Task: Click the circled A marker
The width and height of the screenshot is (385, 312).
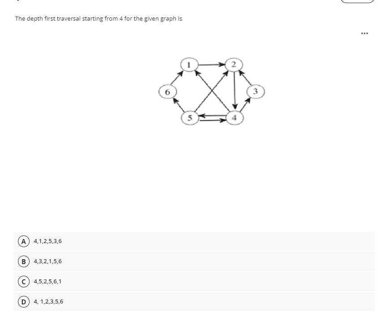Action: tap(23, 241)
